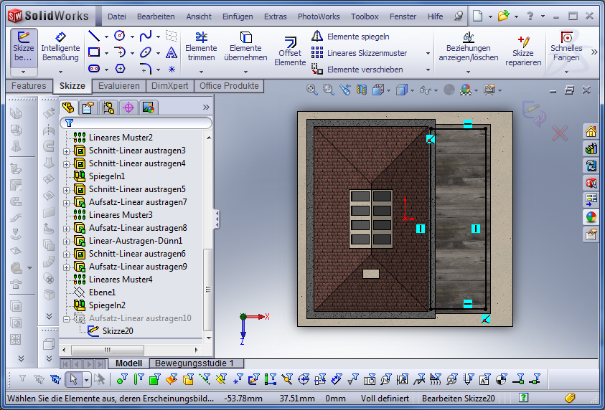This screenshot has height=410, width=605.
Task: Open the Skizze reparieren tool
Action: (522, 50)
